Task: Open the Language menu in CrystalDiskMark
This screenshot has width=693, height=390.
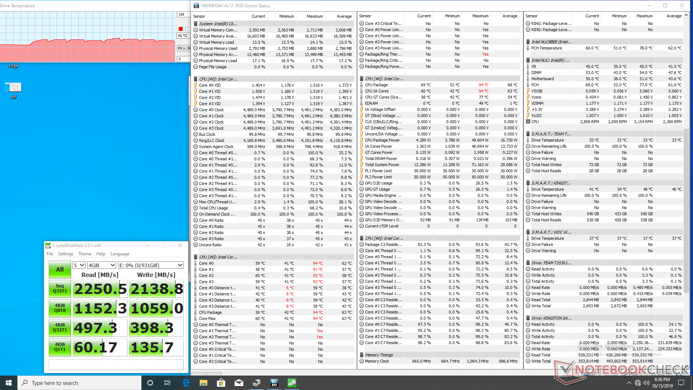Action: 120,254
